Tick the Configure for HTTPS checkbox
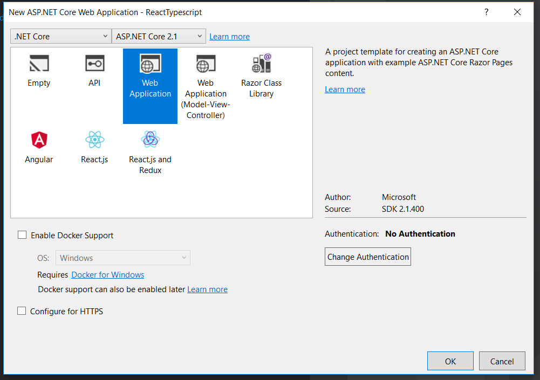540x380 pixels. [22, 311]
